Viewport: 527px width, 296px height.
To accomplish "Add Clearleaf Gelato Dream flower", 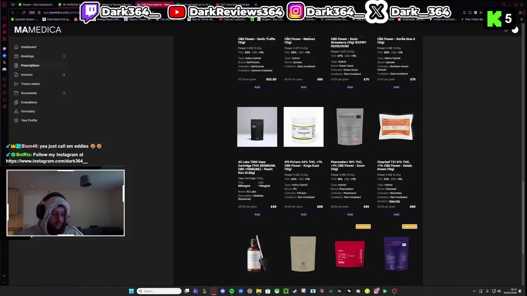I will [396, 214].
